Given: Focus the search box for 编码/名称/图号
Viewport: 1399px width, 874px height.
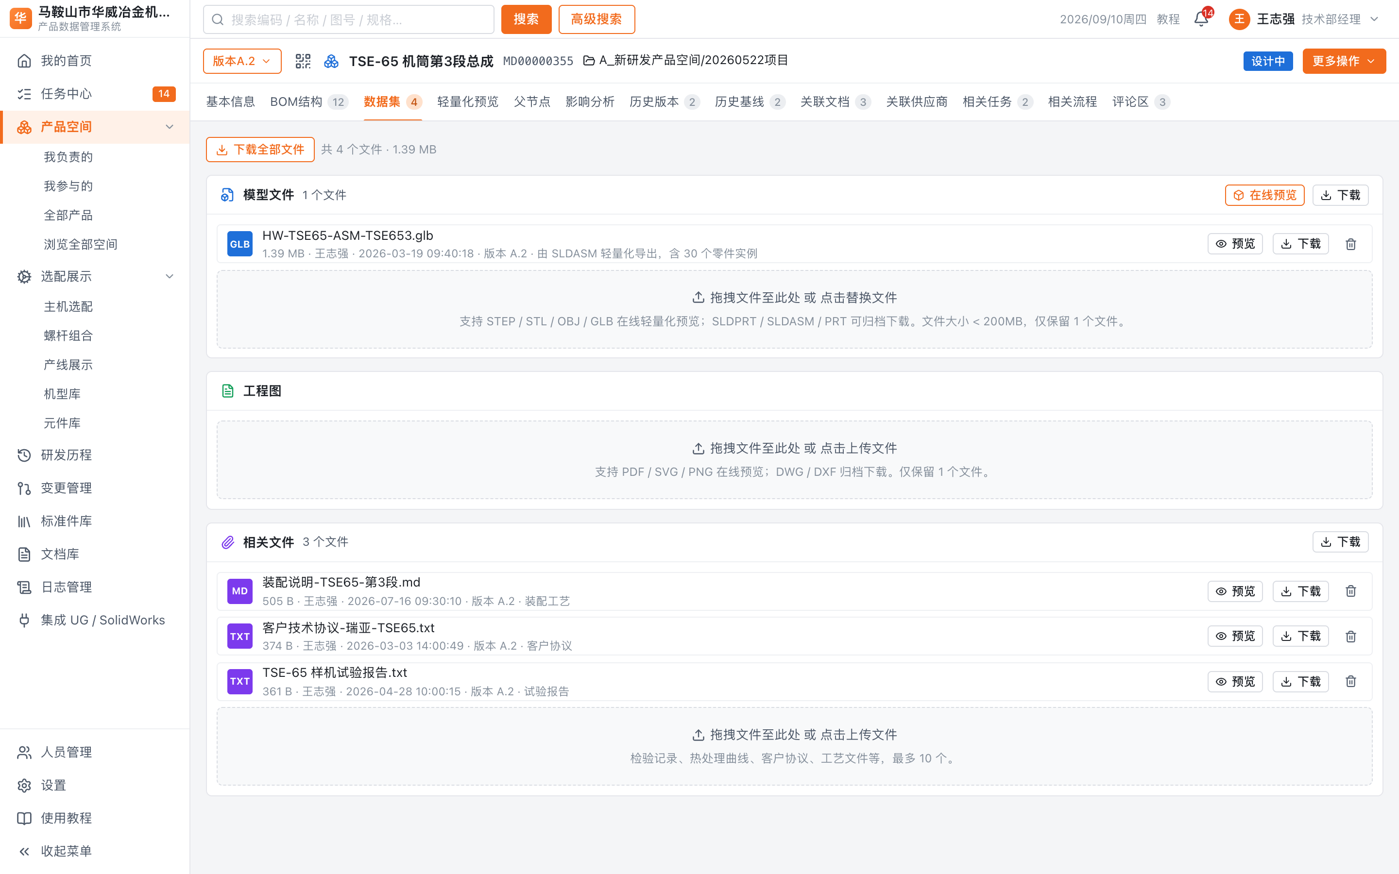Looking at the screenshot, I should pos(349,19).
